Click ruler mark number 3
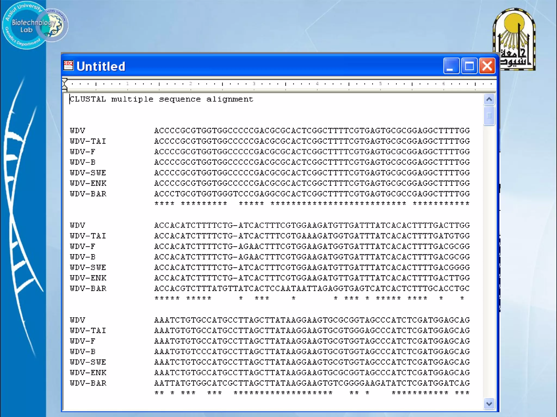This screenshot has width=557, height=417. (x=254, y=84)
